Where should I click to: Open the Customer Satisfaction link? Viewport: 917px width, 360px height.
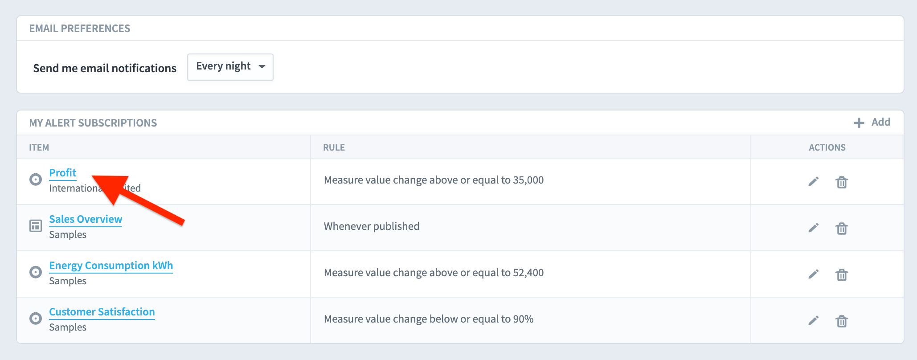(x=102, y=312)
